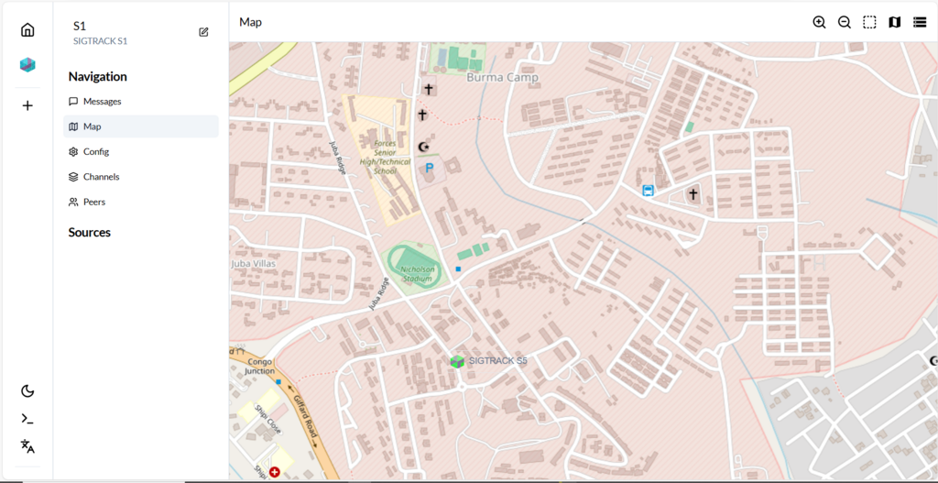Open the Config page

(x=95, y=151)
